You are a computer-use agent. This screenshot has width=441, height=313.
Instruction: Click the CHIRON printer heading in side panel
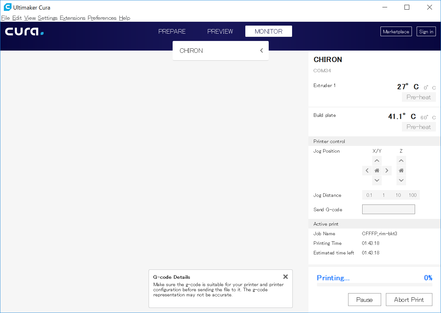tap(328, 60)
